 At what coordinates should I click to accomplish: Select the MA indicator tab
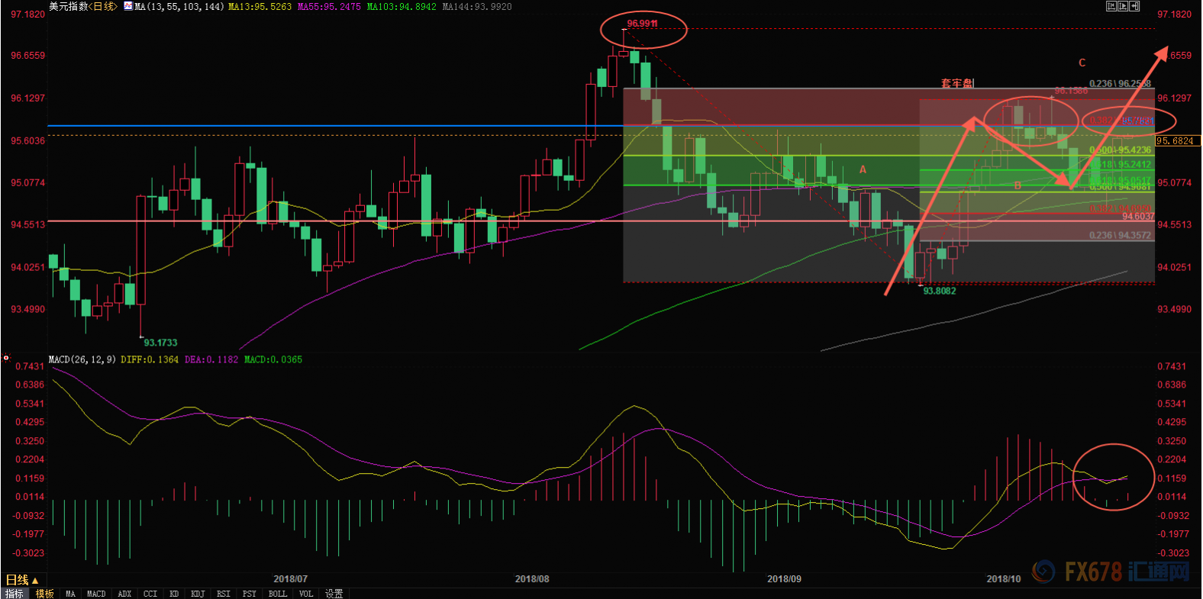70,594
